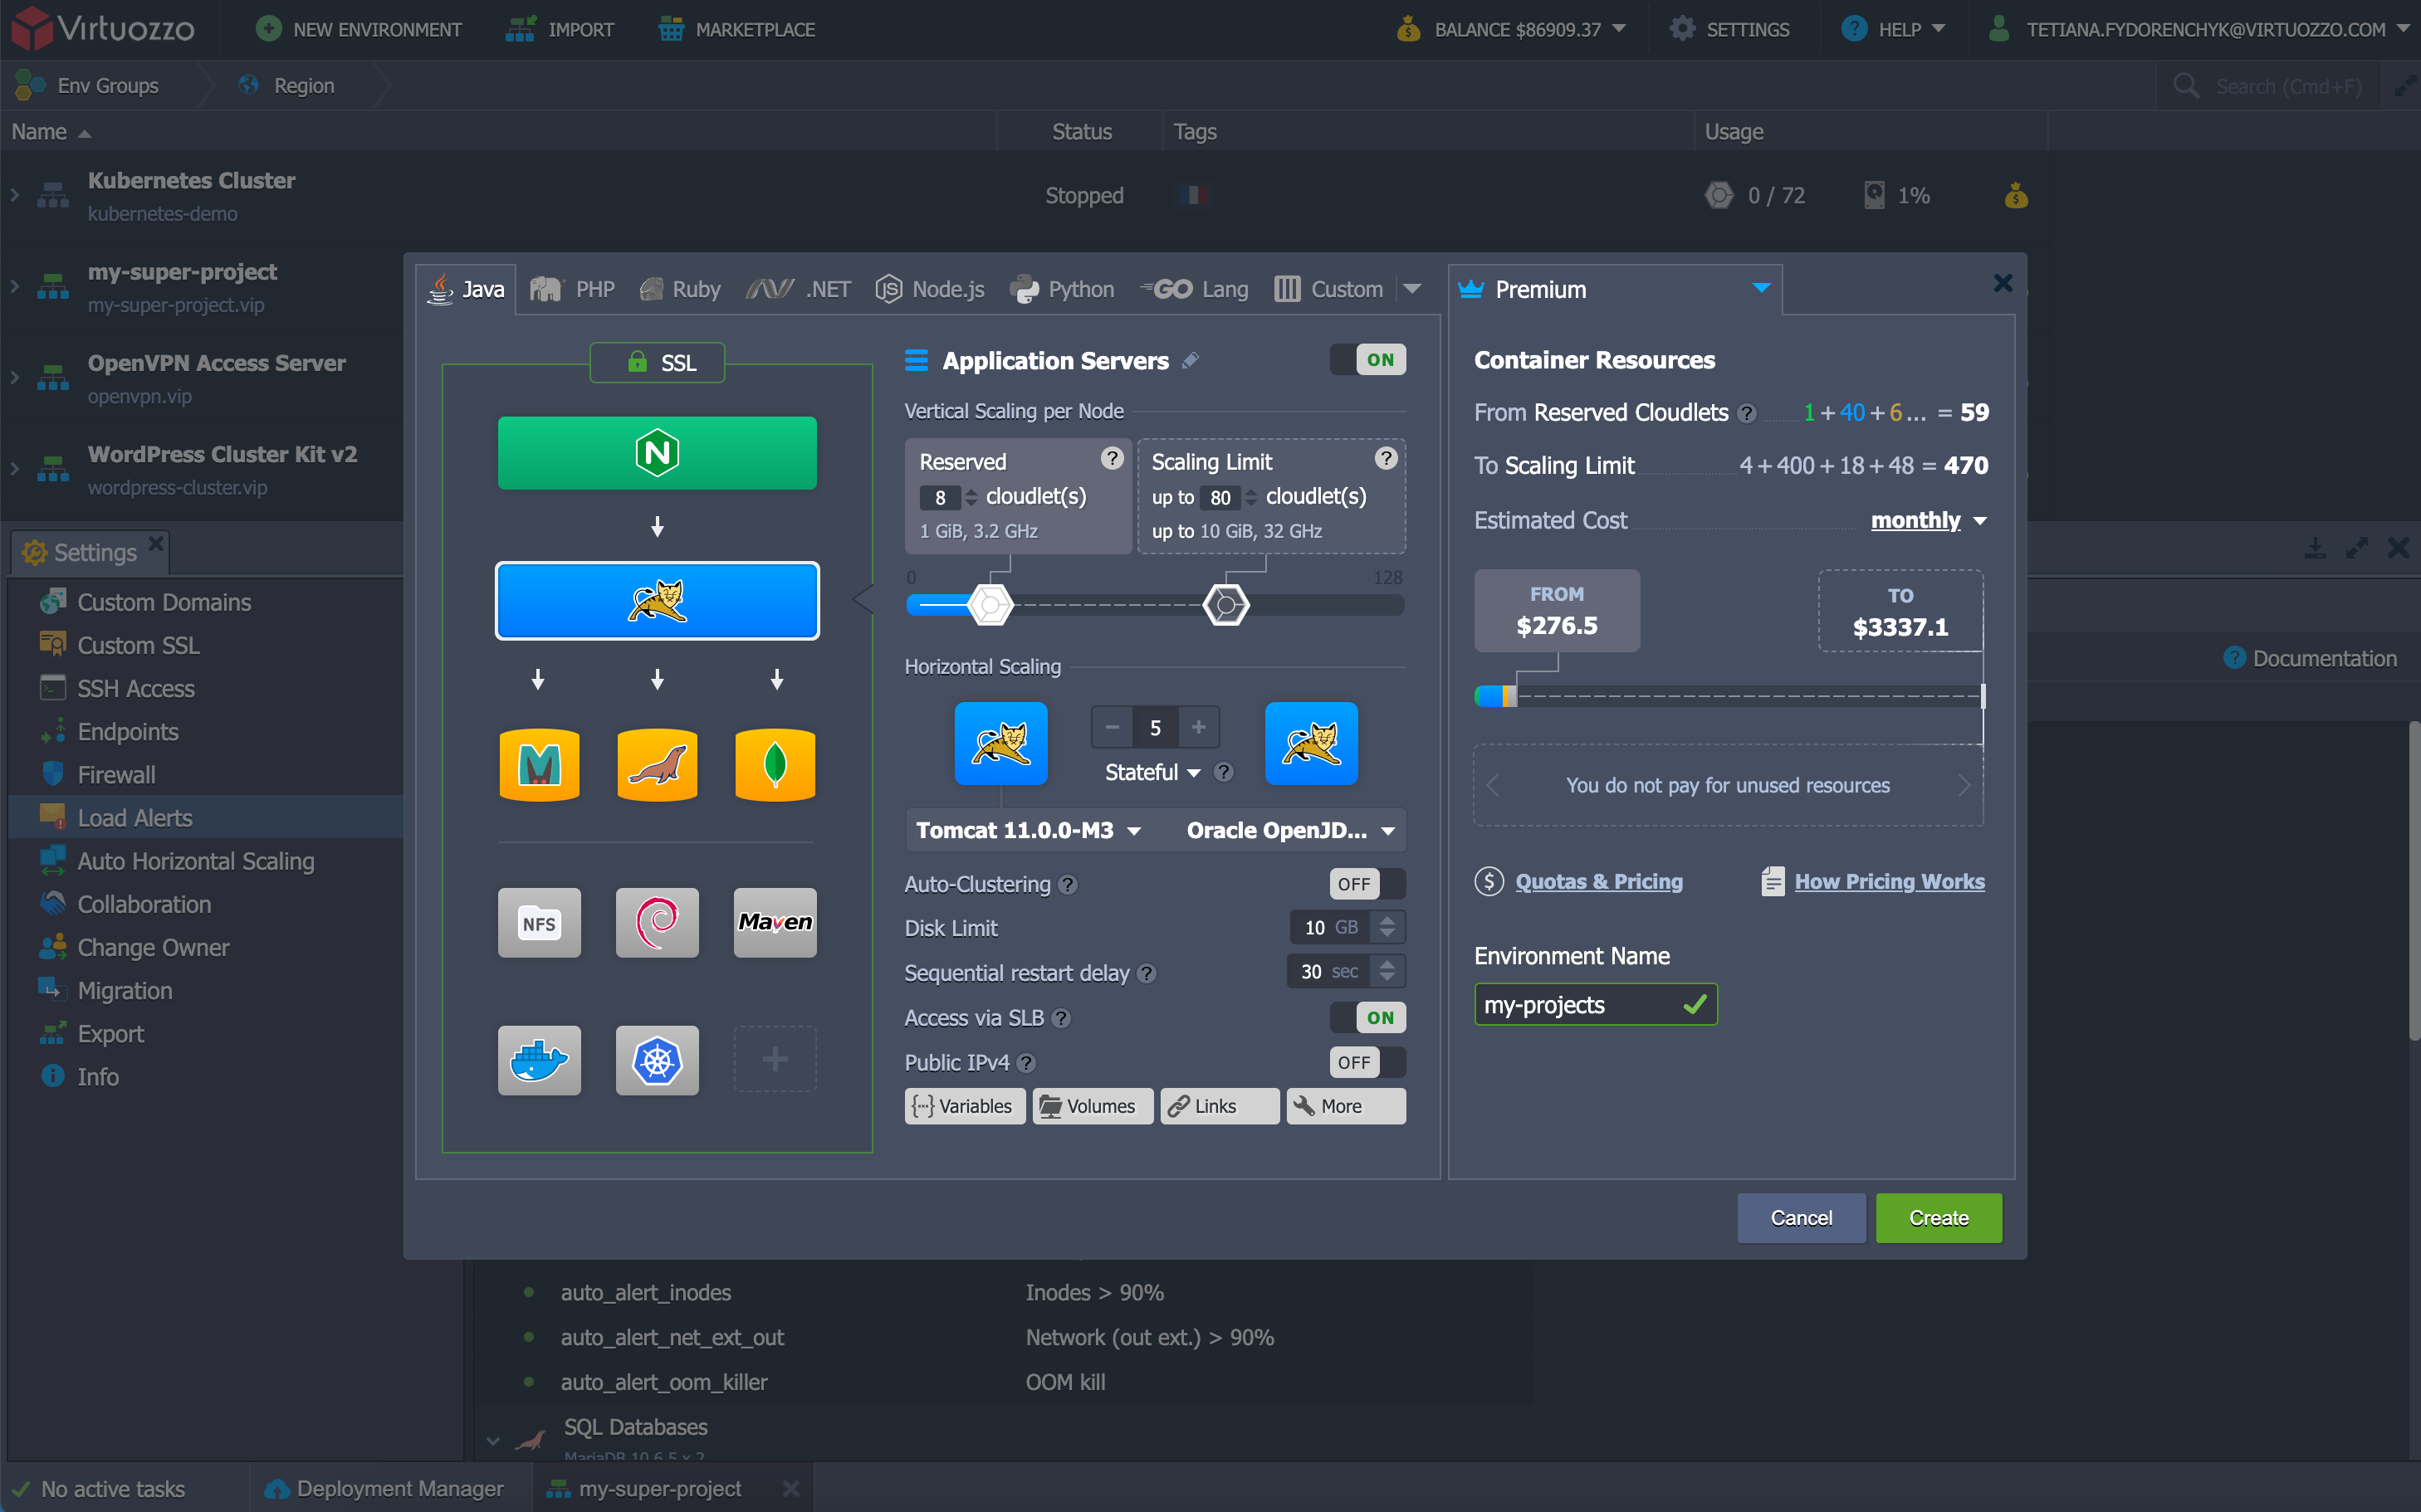Viewport: 2421px width, 1512px height.
Task: Select the Tomcat application server node
Action: coord(658,601)
